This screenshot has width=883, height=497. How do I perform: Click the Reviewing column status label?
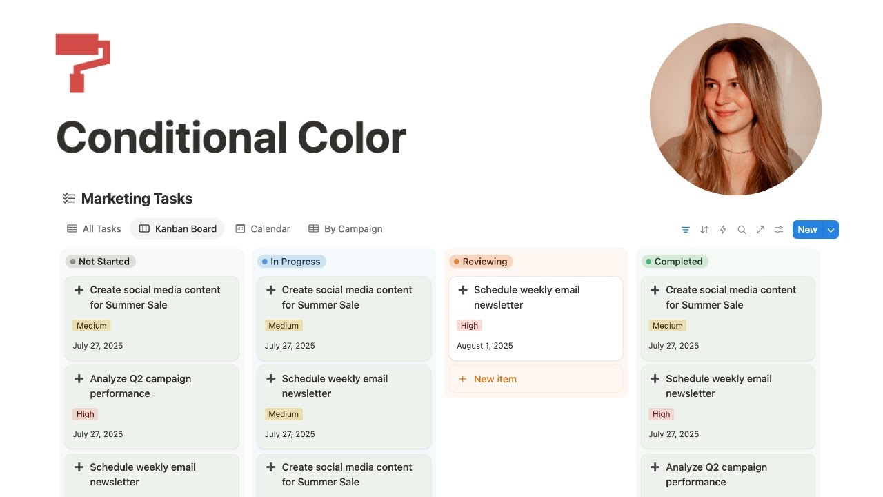click(482, 262)
